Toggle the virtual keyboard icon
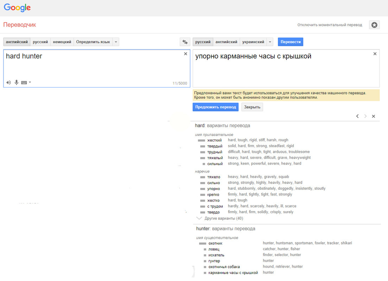The image size is (388, 281). (24, 83)
